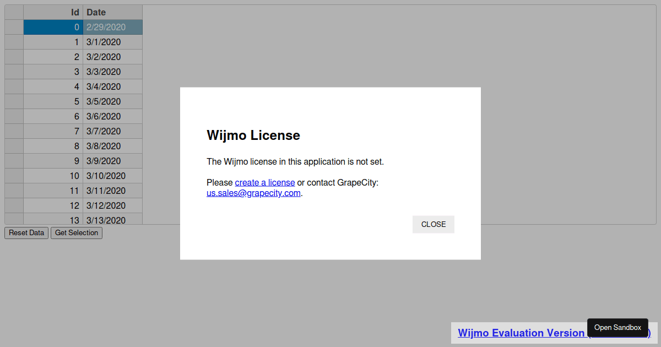
Task: Select the date cell 3/1/2020
Action: coord(112,42)
